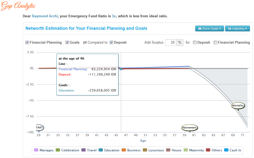Click the Add Surplus percentage input field

tap(171, 43)
